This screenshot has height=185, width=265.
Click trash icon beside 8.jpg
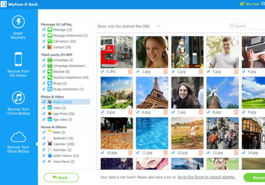[x=236, y=112]
